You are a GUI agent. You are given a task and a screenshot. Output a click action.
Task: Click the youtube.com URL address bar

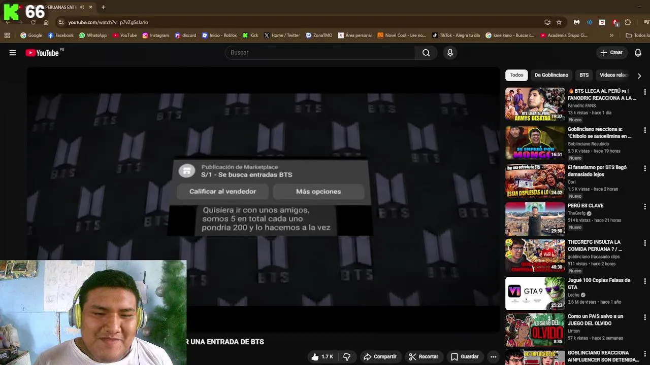click(x=108, y=22)
